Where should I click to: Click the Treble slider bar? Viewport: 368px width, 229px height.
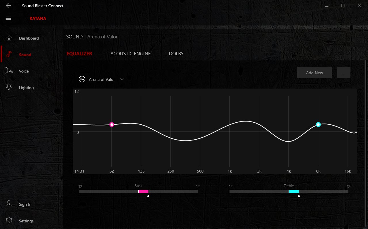[x=289, y=191]
